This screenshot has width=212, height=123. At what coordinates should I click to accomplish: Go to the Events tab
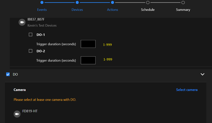pos(42,10)
